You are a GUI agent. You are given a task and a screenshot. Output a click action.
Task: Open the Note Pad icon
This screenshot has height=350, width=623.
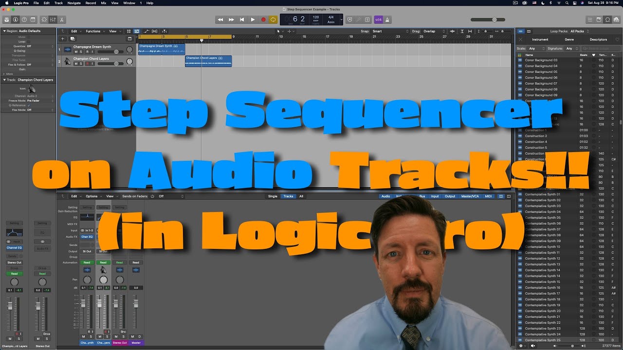pos(599,20)
